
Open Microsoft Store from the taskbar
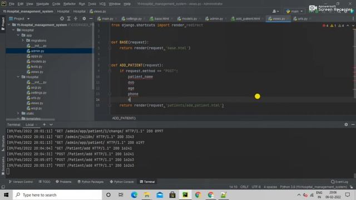[x=172, y=195]
